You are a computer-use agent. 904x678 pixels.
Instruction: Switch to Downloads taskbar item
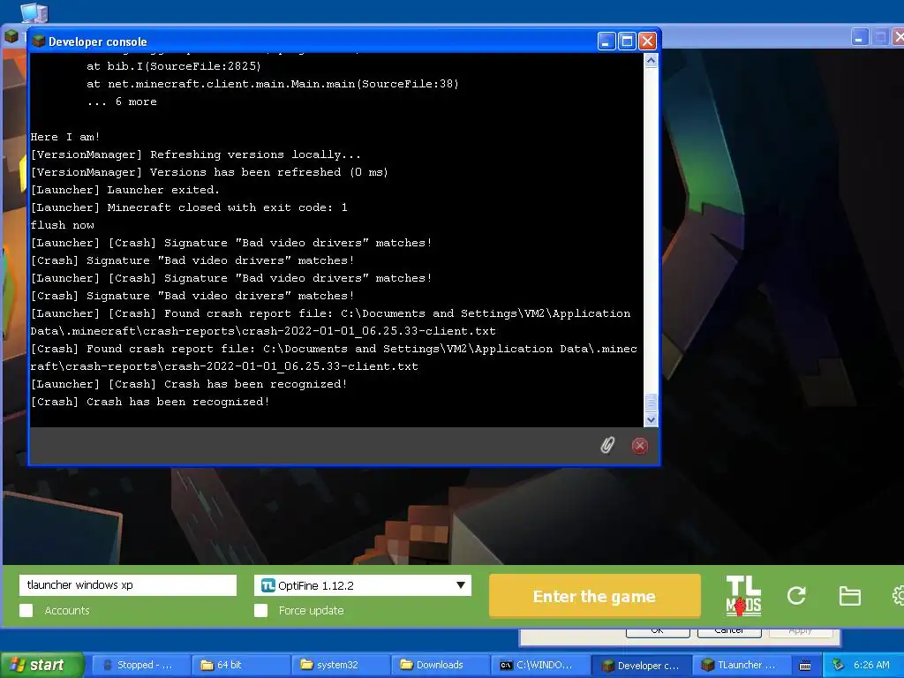pyautogui.click(x=441, y=665)
